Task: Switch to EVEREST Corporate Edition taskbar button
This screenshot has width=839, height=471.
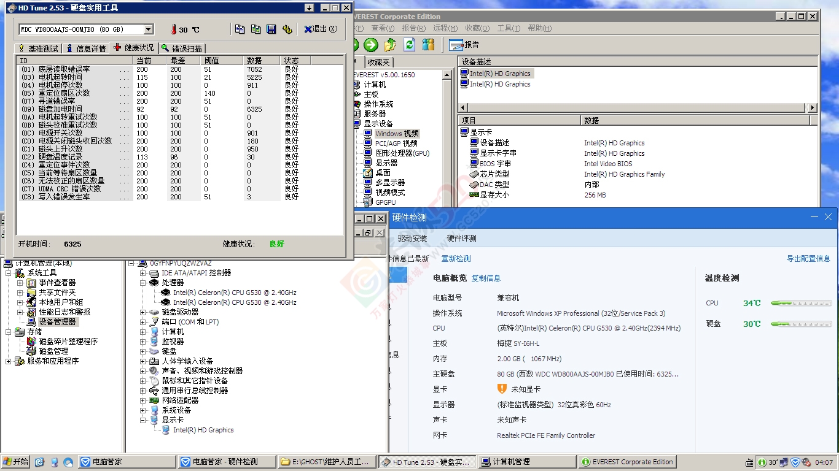Action: pos(626,462)
